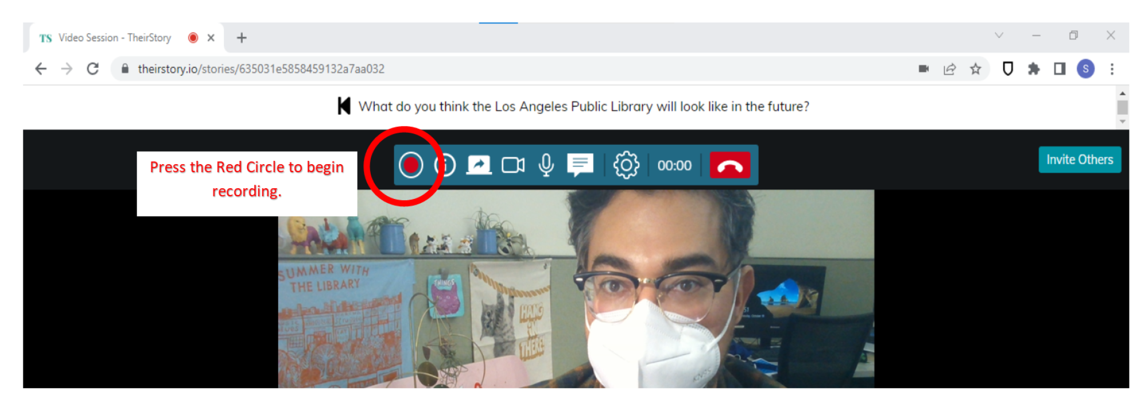Click the scrollbar down arrow
The height and width of the screenshot is (402, 1142).
(1122, 121)
